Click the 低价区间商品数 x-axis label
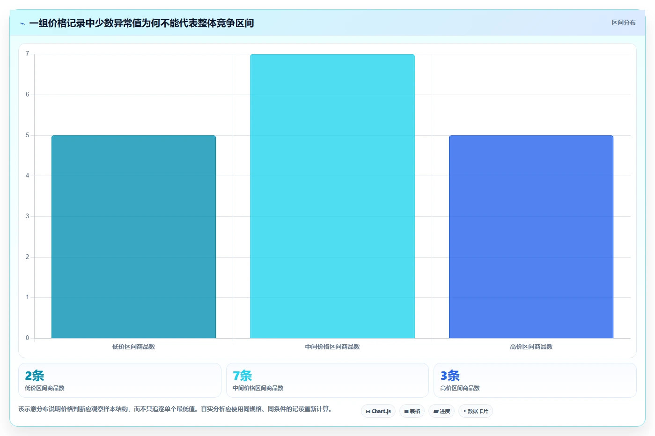The height and width of the screenshot is (436, 655). tap(133, 347)
